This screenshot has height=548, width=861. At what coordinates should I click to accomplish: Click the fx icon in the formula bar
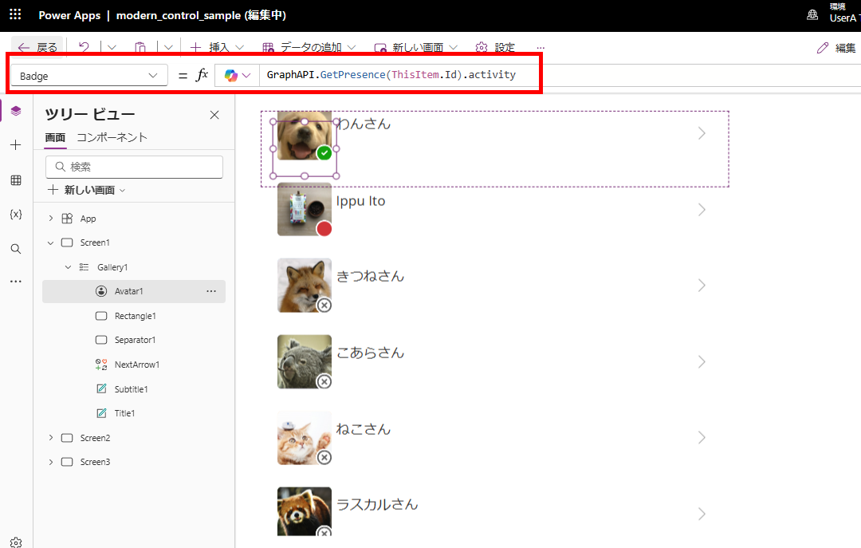click(202, 74)
